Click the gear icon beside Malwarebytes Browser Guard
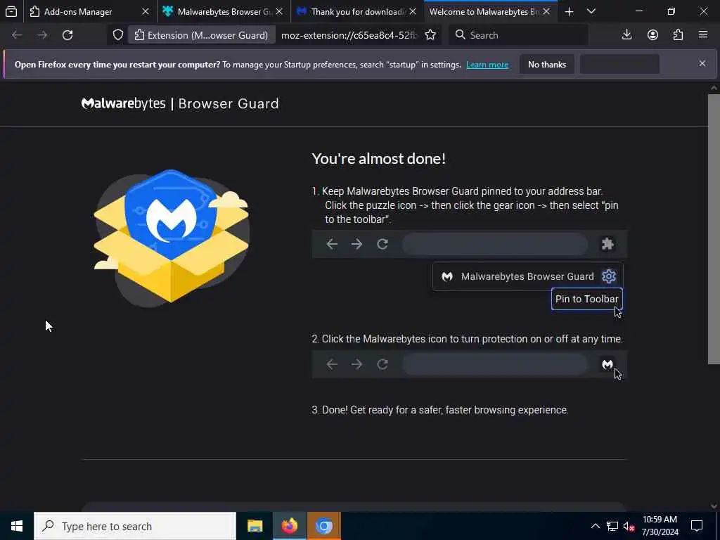This screenshot has height=540, width=720. pos(608,276)
